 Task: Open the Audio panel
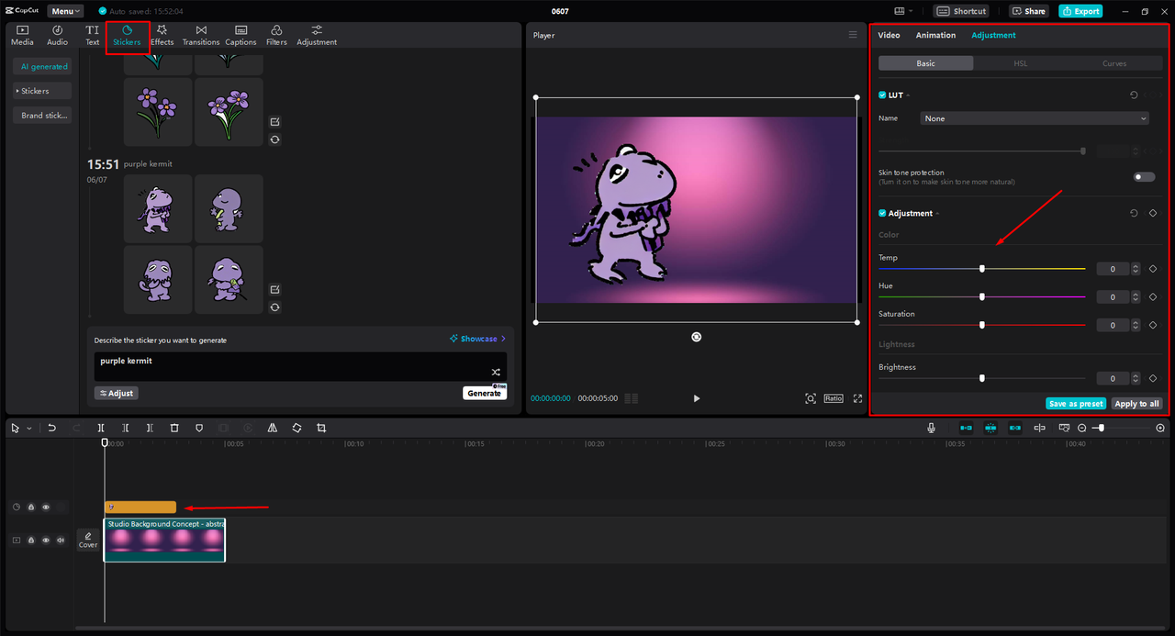click(x=57, y=36)
